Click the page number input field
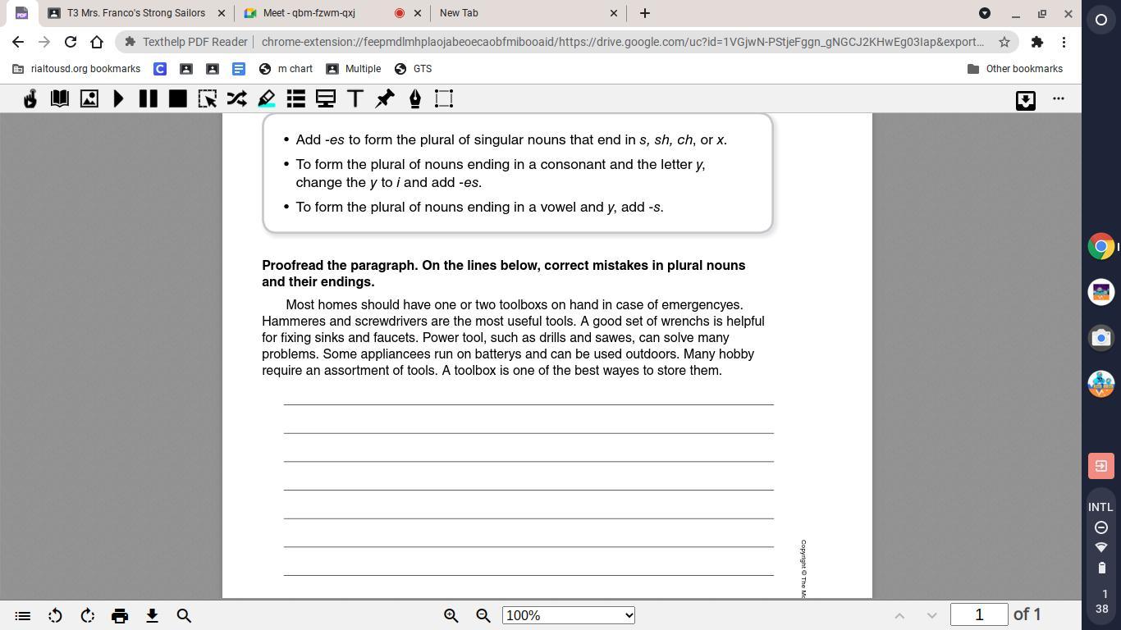Viewport: 1121px width, 630px height. click(978, 614)
